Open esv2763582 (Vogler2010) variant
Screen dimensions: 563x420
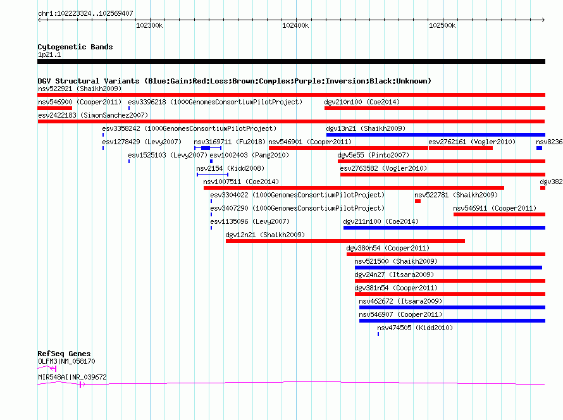383,168
